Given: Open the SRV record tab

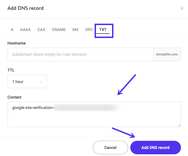Looking at the screenshot, I should coord(89,30).
